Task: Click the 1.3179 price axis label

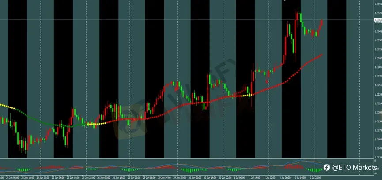Action: [378, 130]
